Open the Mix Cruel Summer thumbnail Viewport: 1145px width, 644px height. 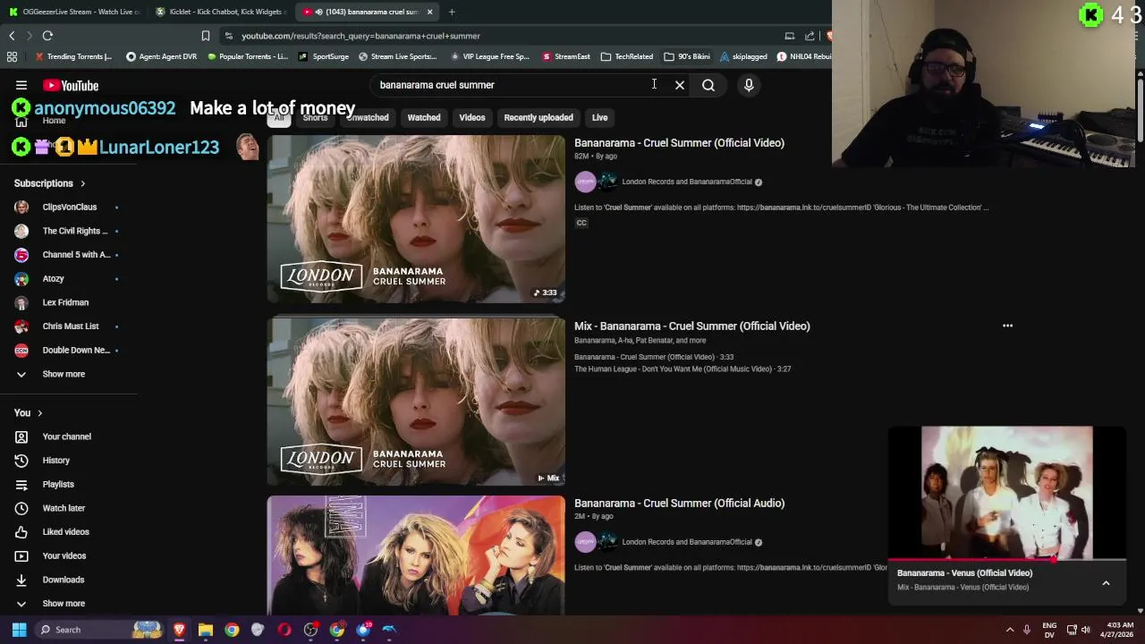pyautogui.click(x=416, y=402)
